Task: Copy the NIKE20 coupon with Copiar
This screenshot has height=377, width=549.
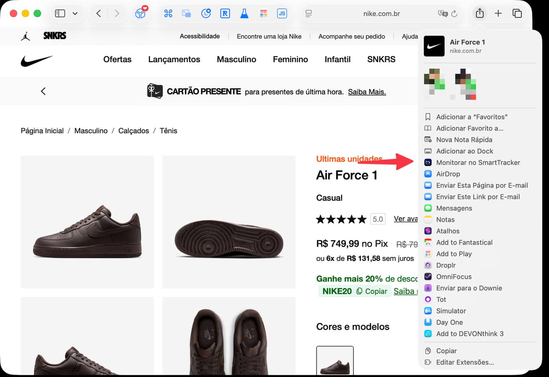Action: coord(372,291)
